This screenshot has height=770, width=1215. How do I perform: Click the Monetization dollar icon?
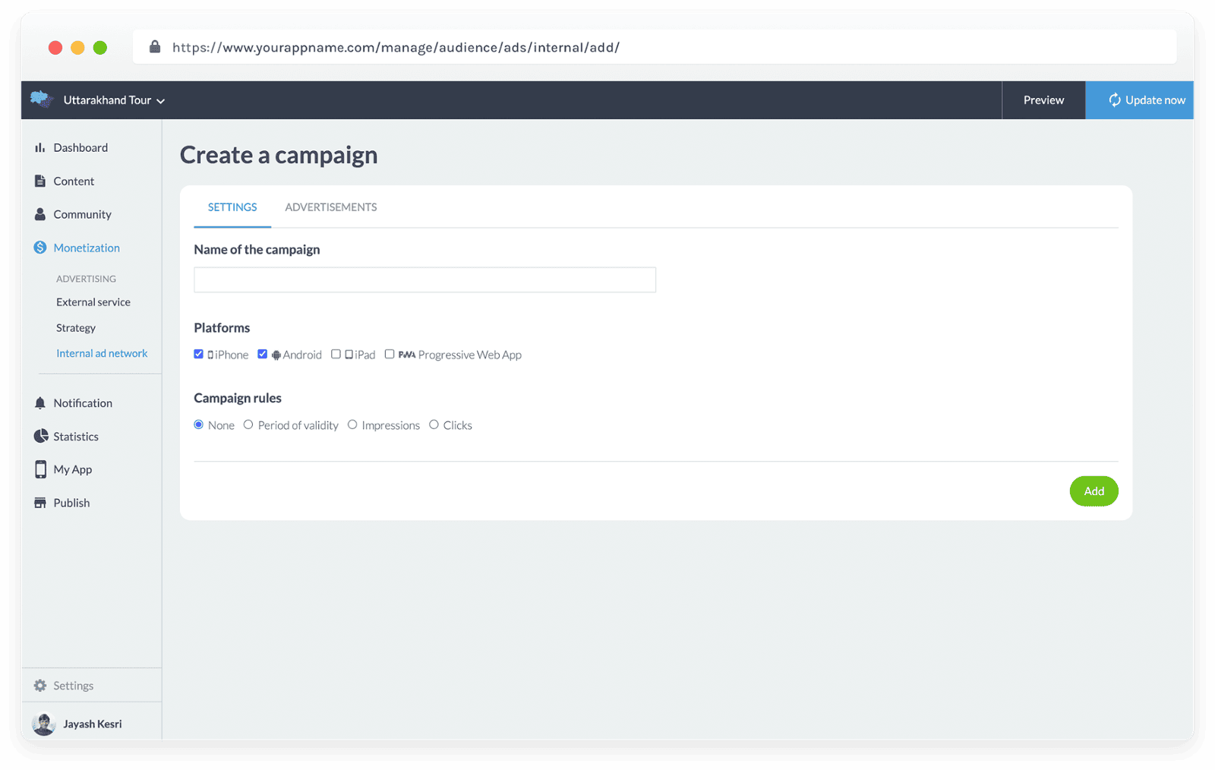tap(40, 248)
